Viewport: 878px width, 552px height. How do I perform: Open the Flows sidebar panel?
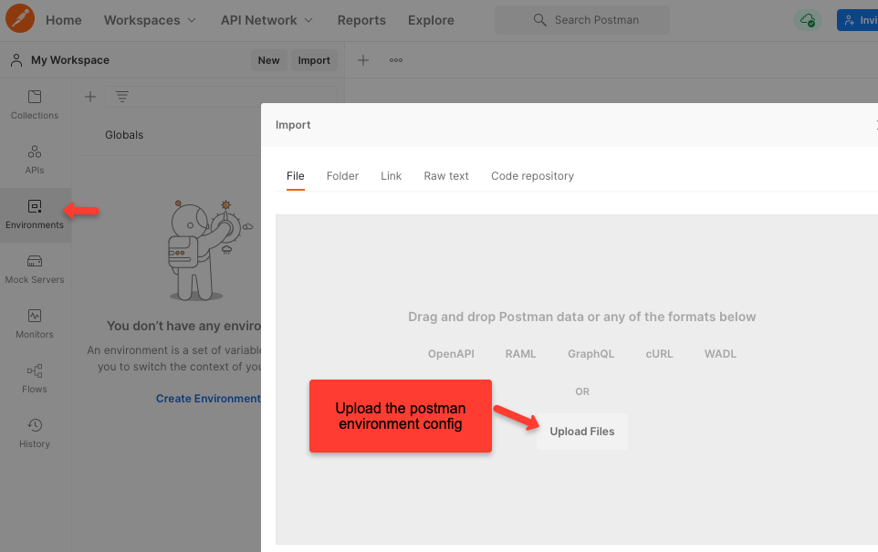coord(35,380)
